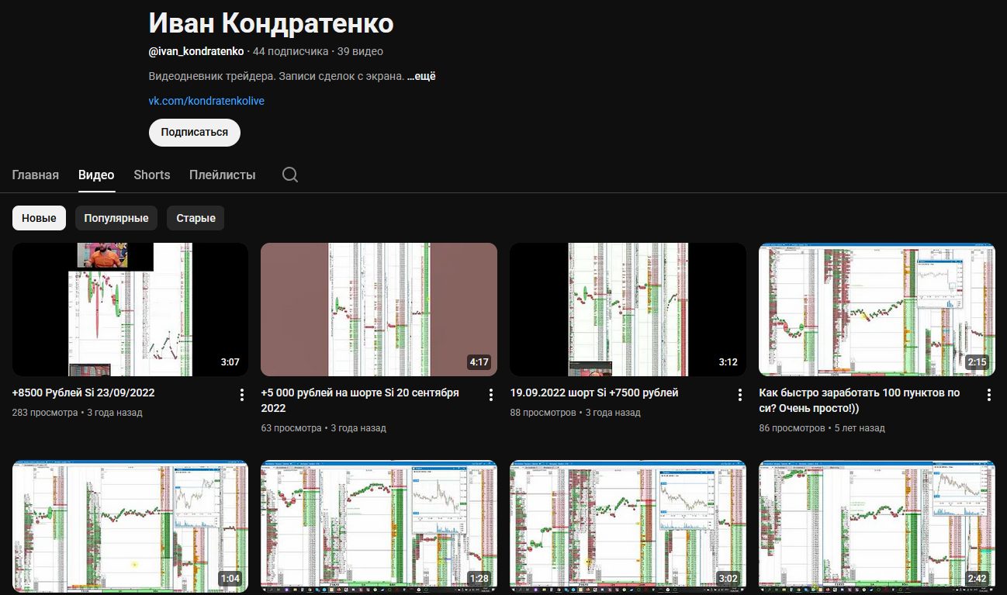Select the "Популярные" filter chip
This screenshot has width=1007, height=595.
tap(116, 218)
